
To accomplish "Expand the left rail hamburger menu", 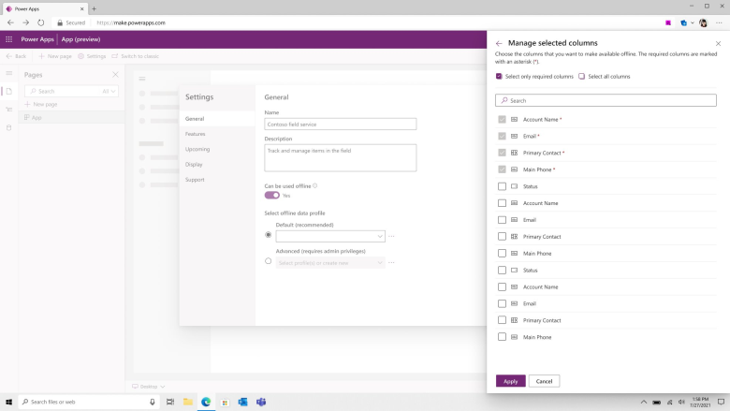I will [8, 74].
